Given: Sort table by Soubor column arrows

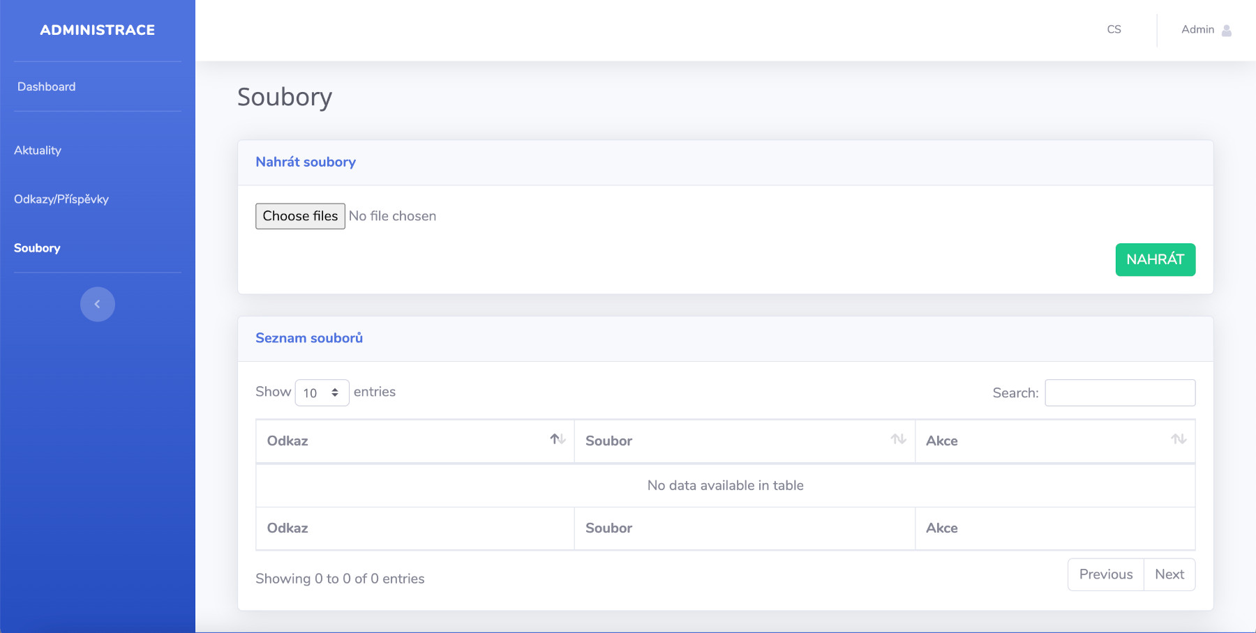Looking at the screenshot, I should coord(898,439).
